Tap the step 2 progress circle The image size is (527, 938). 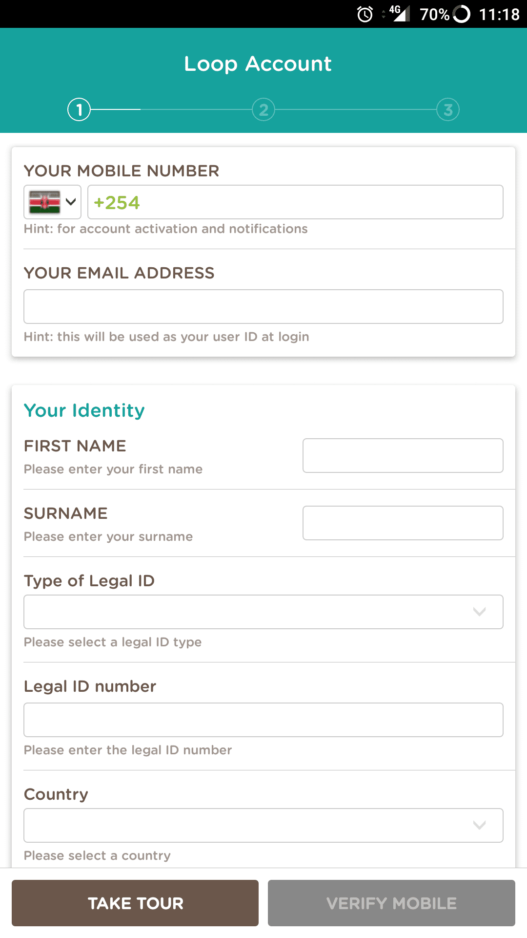[x=263, y=109]
